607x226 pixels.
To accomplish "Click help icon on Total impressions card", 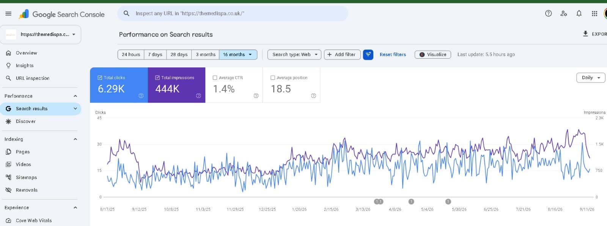I will [198, 96].
